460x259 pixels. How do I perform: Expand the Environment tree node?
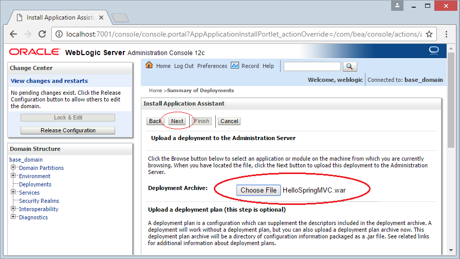tap(13, 176)
